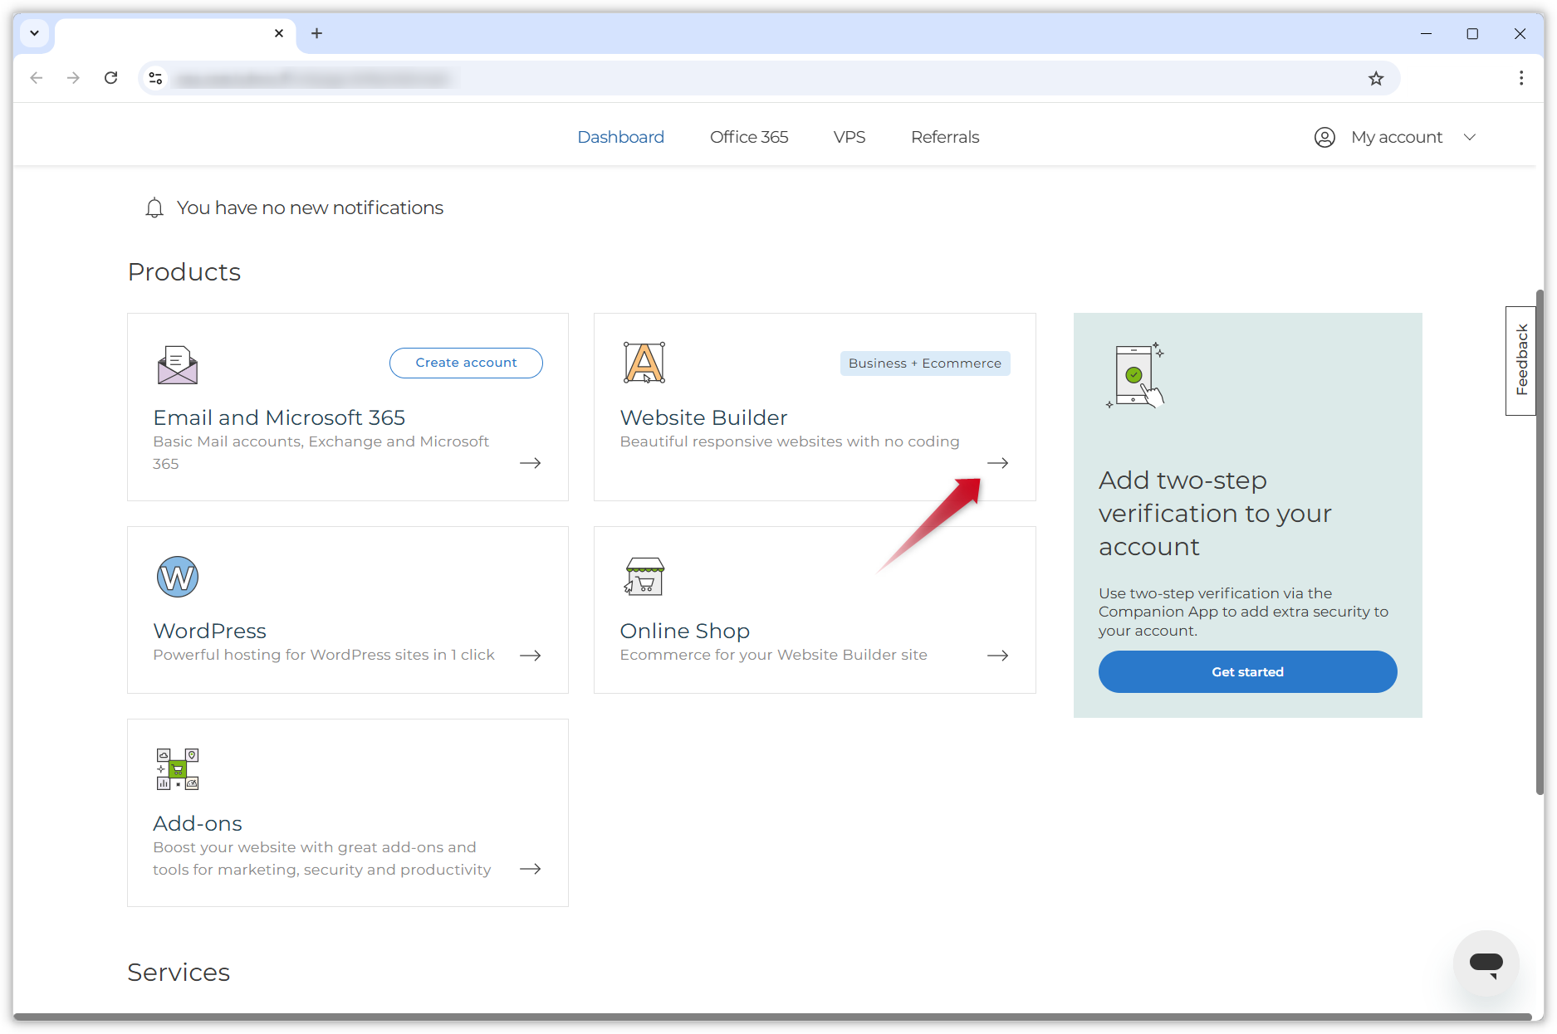The width and height of the screenshot is (1557, 1034).
Task: Click the Website Builder letter A icon
Action: [644, 362]
